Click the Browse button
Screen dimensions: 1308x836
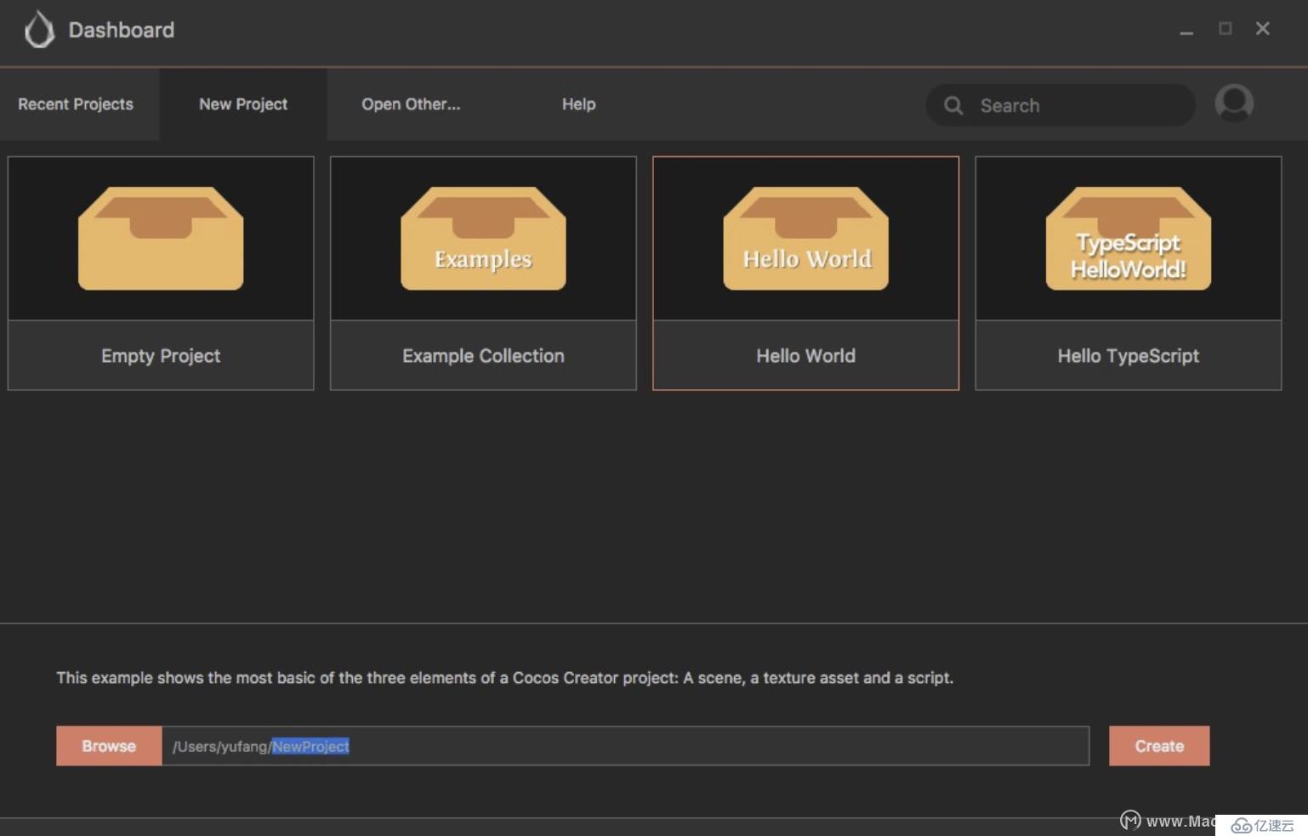109,746
